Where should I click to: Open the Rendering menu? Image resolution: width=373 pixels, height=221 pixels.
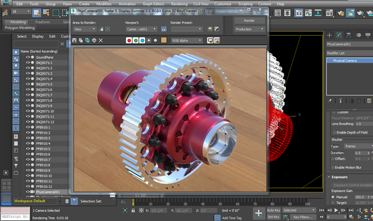(179, 4)
